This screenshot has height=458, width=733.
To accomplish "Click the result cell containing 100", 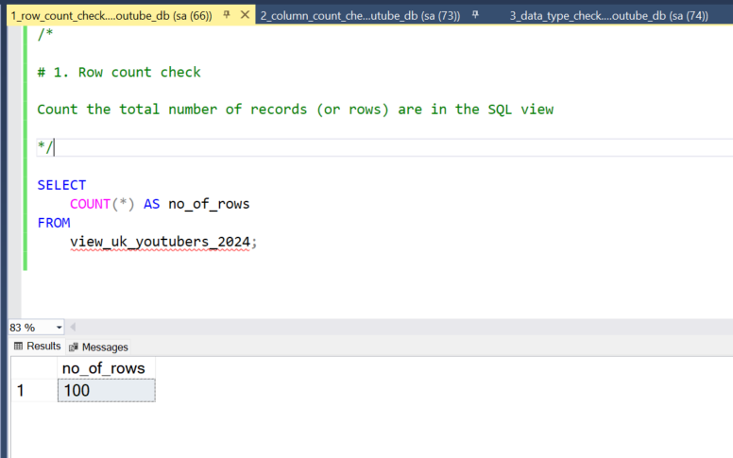I will click(x=106, y=390).
